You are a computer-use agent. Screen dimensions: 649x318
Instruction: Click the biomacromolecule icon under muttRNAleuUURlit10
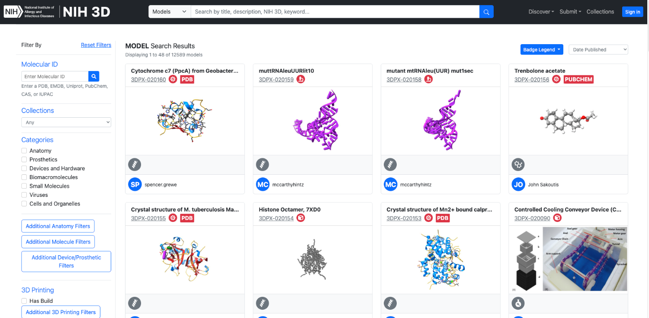pyautogui.click(x=262, y=164)
